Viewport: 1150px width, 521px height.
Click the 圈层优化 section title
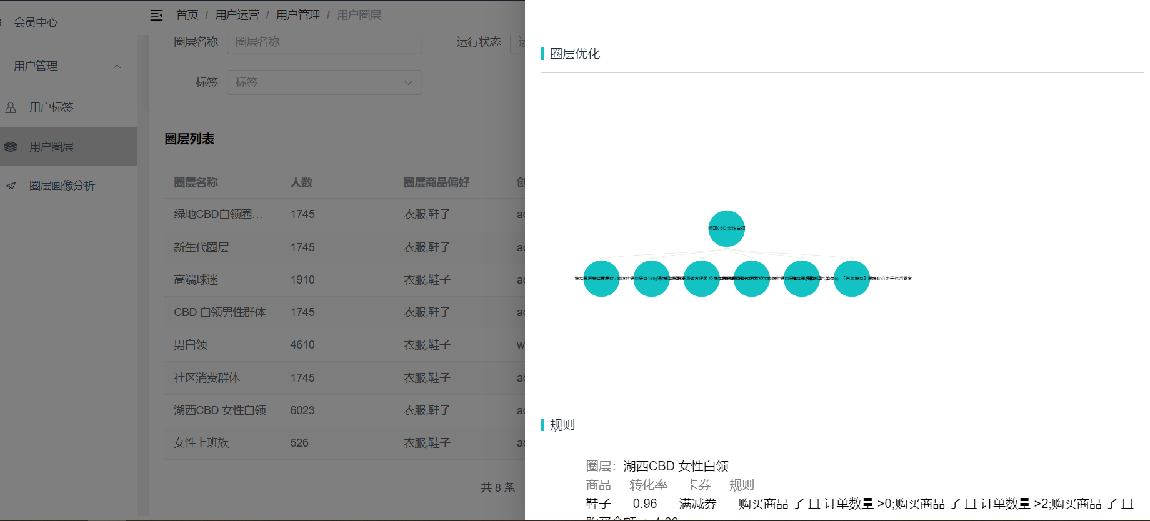575,54
